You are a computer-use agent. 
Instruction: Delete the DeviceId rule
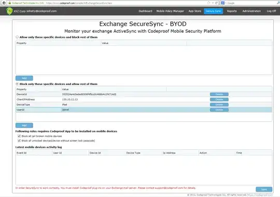click(x=219, y=94)
